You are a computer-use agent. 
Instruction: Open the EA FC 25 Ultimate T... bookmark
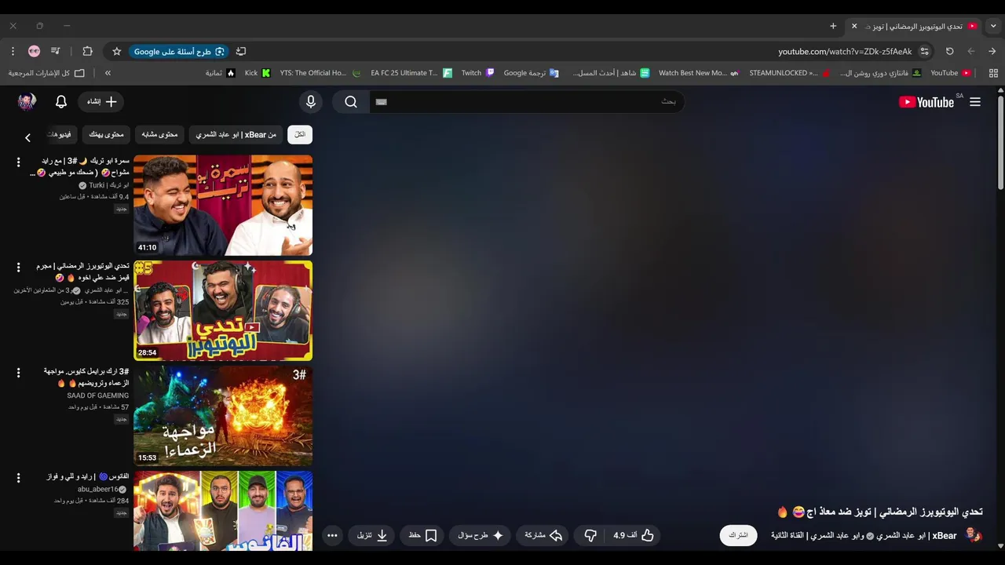tap(411, 73)
